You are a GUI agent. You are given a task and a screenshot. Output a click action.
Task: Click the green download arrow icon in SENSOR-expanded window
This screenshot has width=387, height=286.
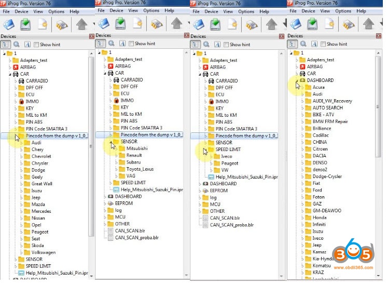[x=120, y=23]
